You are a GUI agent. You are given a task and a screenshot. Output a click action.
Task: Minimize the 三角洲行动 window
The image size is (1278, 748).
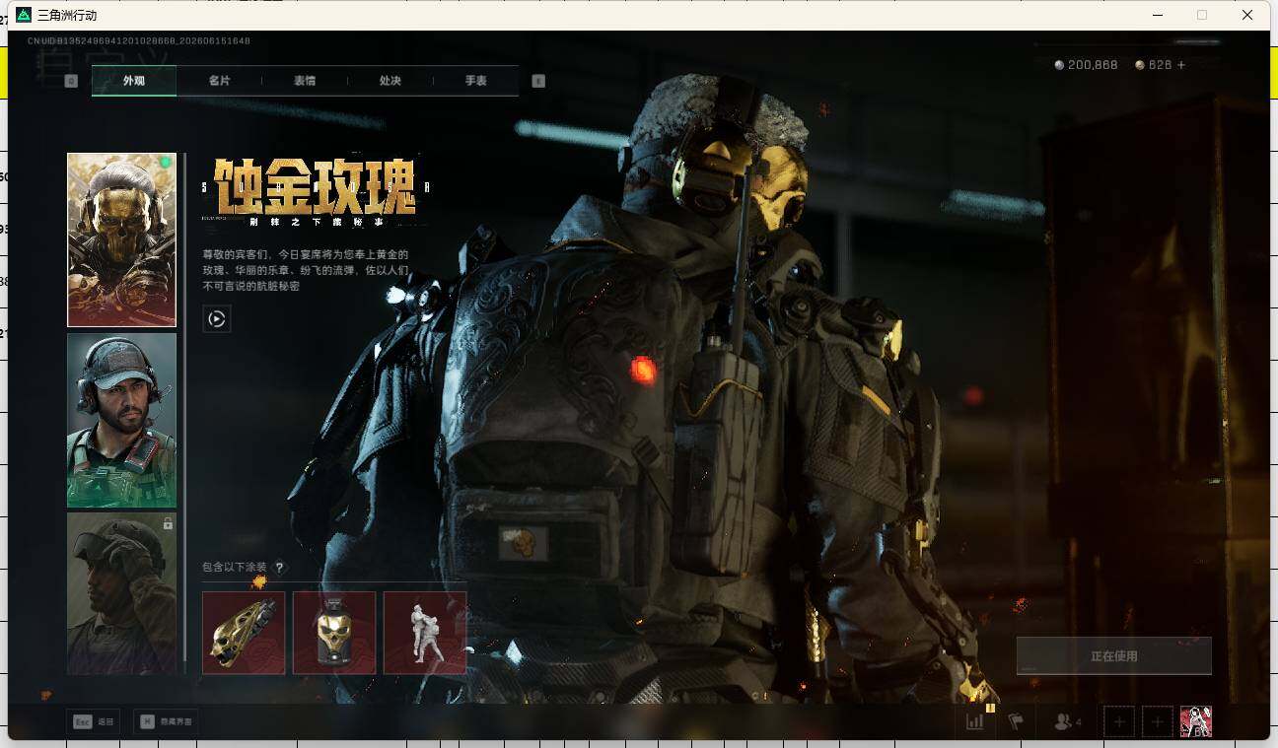click(1158, 15)
